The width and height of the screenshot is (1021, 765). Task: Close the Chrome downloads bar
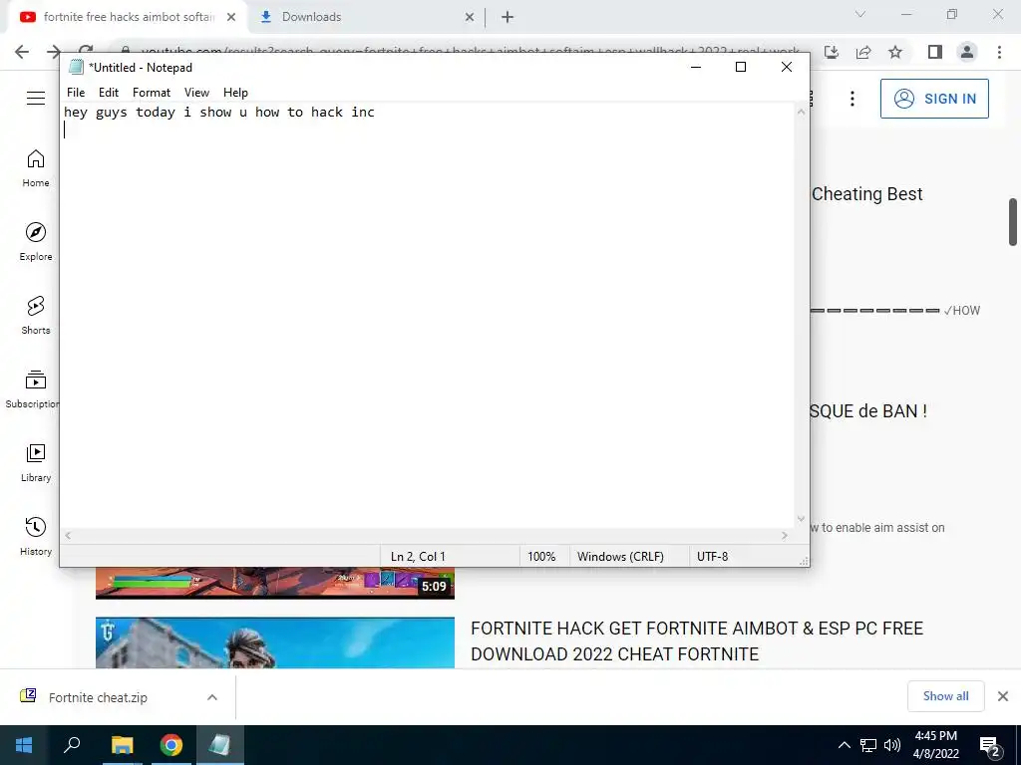pos(1003,696)
